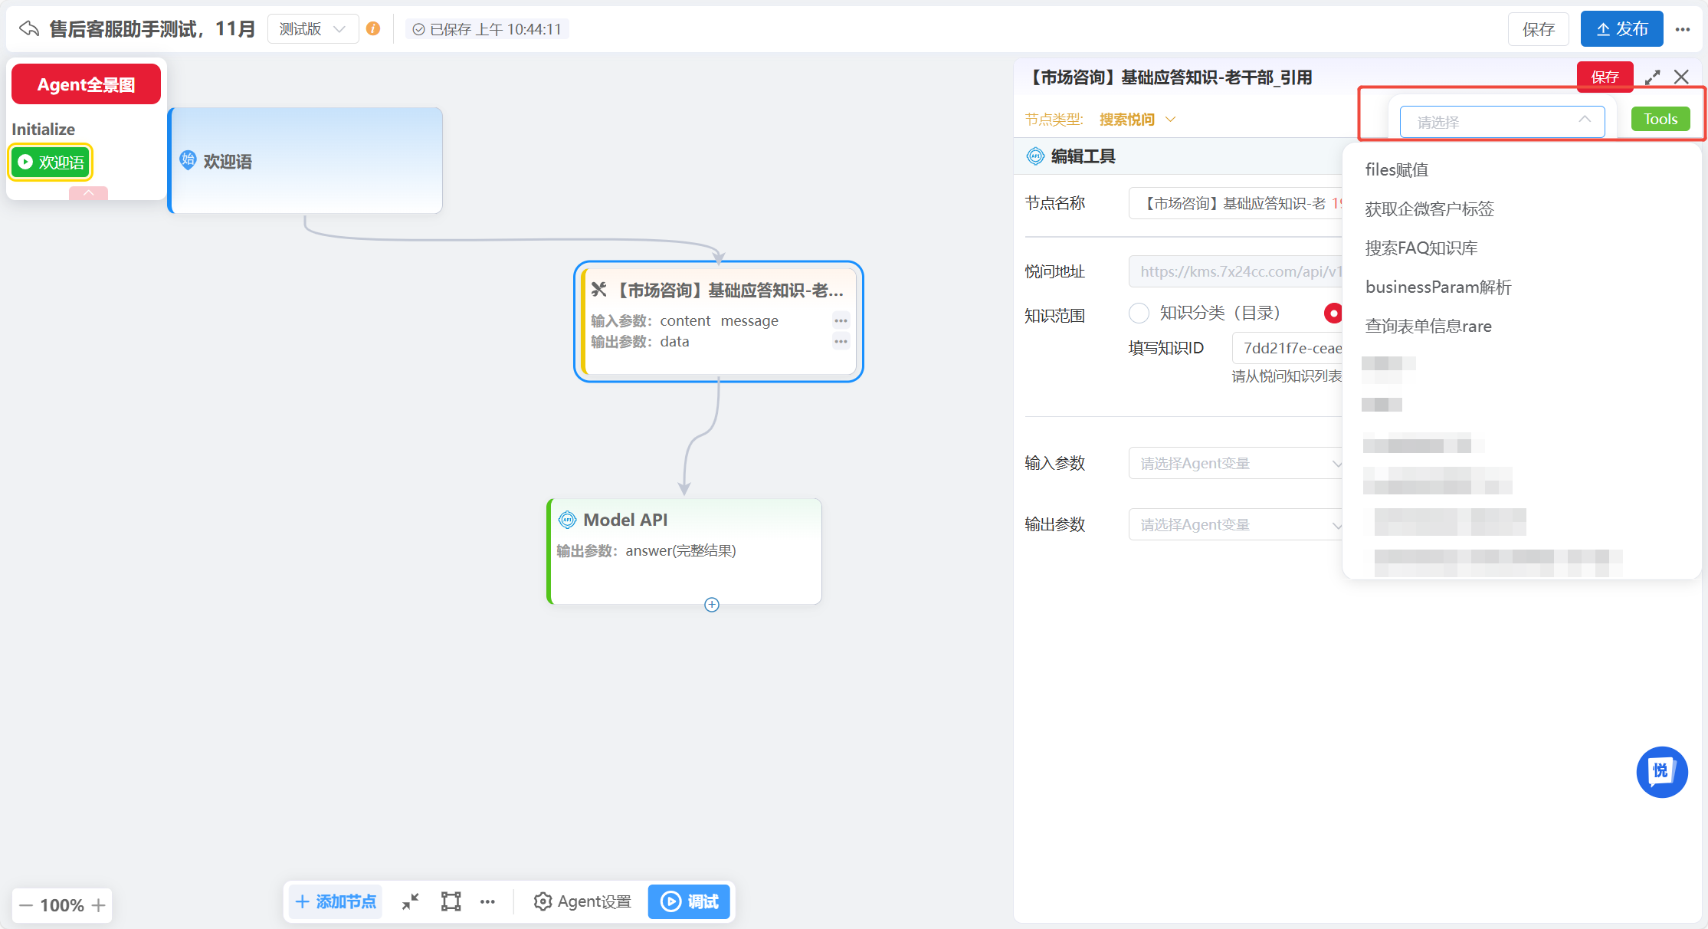
Task: Click the collapse canvas arrows icon
Action: (x=411, y=901)
